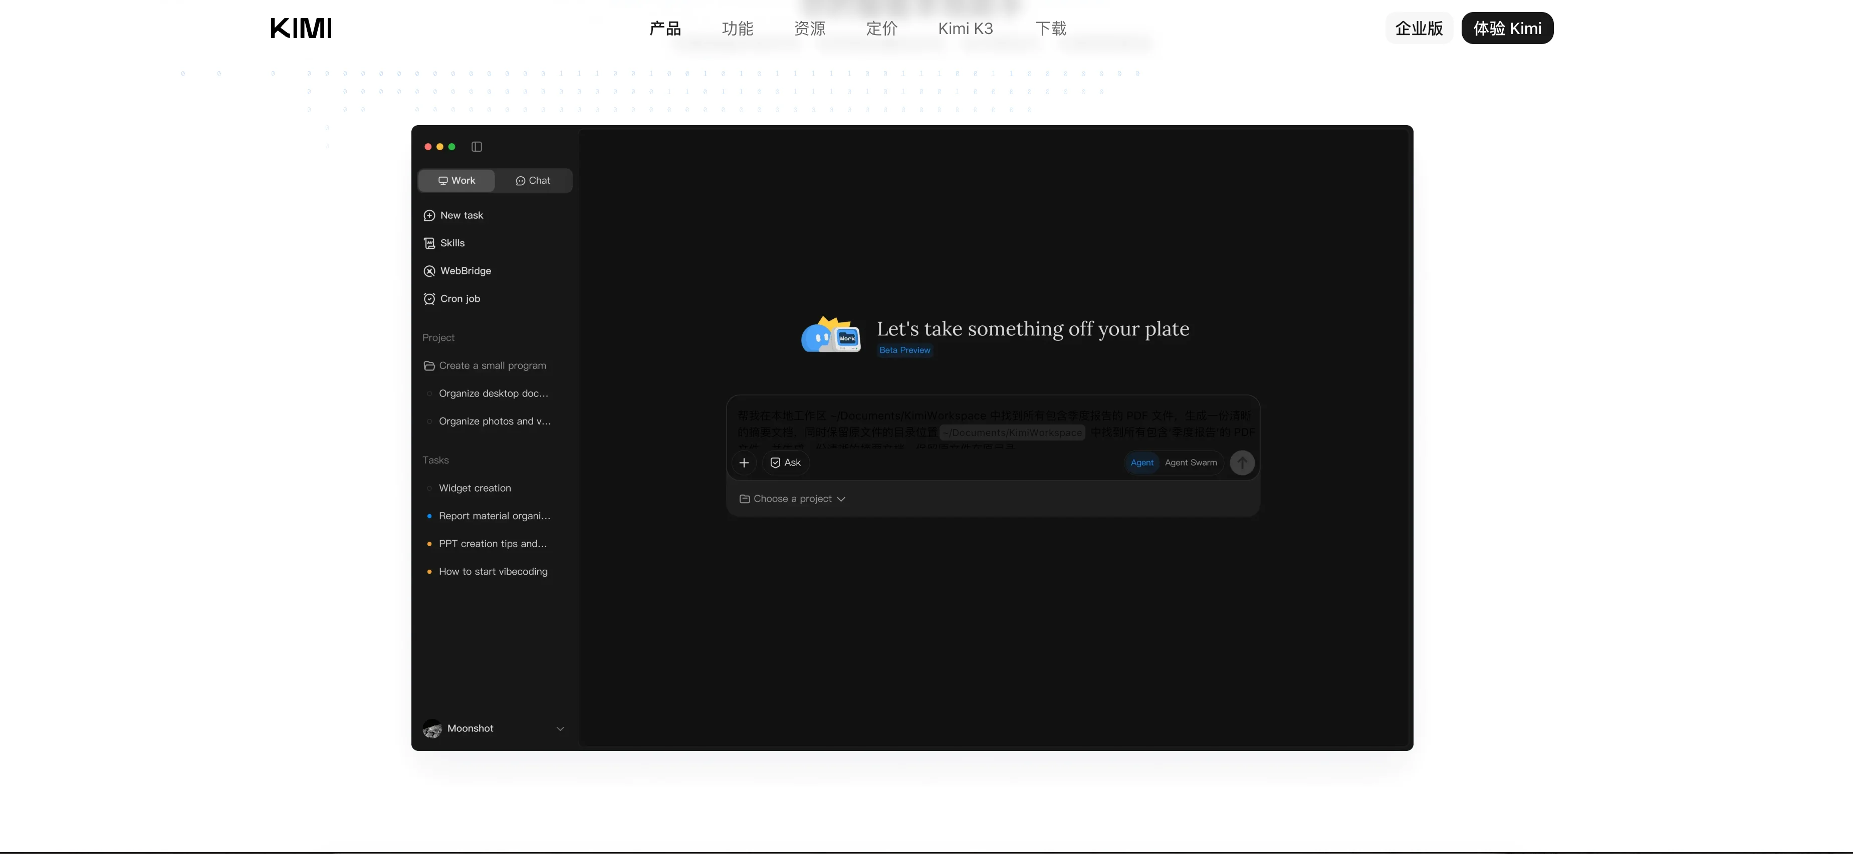Click the green maximize dot
The width and height of the screenshot is (1853, 854).
tap(452, 147)
